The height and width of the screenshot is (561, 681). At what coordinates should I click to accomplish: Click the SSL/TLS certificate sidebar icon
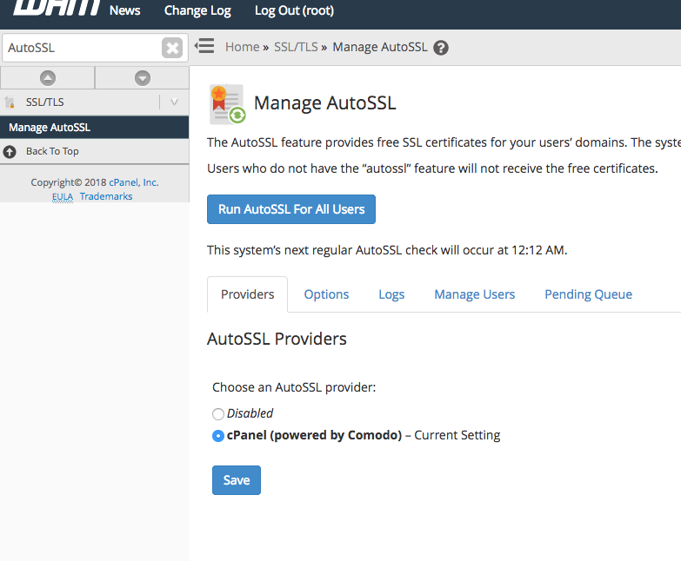click(10, 102)
